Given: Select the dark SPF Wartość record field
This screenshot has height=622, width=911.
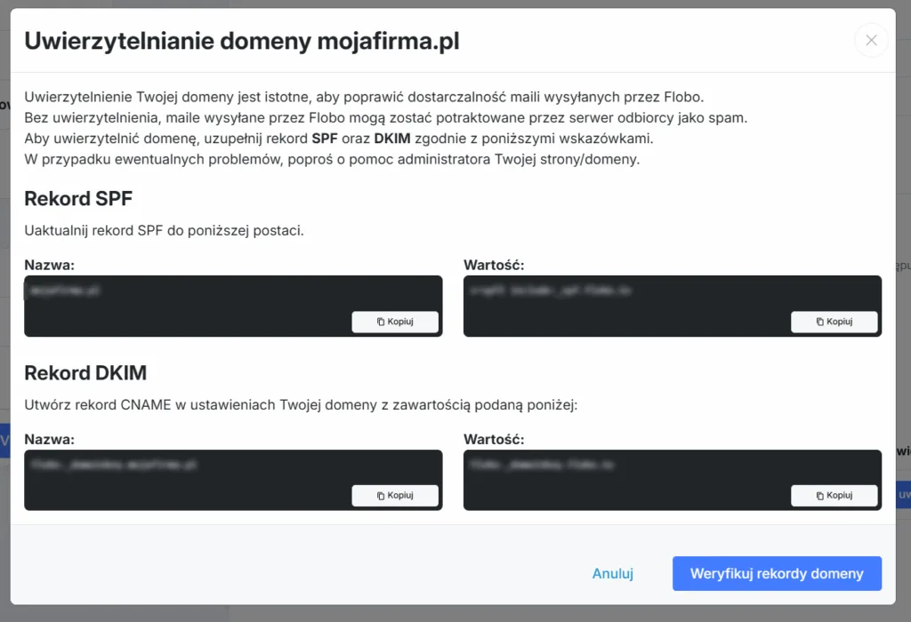Looking at the screenshot, I should pos(623,291).
